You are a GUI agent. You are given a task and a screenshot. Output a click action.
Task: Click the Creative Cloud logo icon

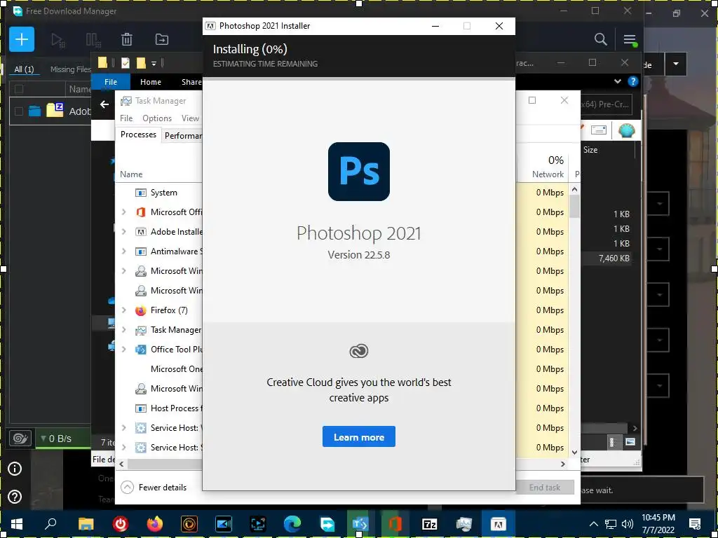359,351
